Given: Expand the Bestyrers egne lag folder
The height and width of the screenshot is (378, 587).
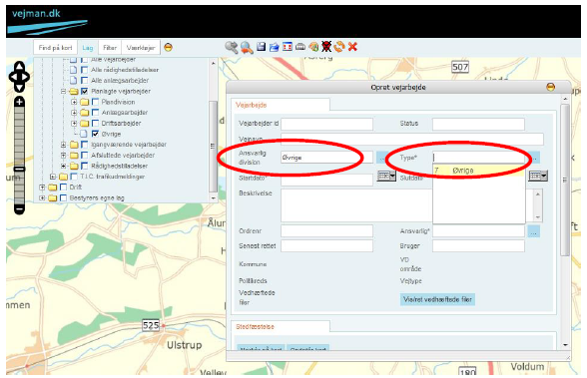Looking at the screenshot, I should pyautogui.click(x=42, y=197).
